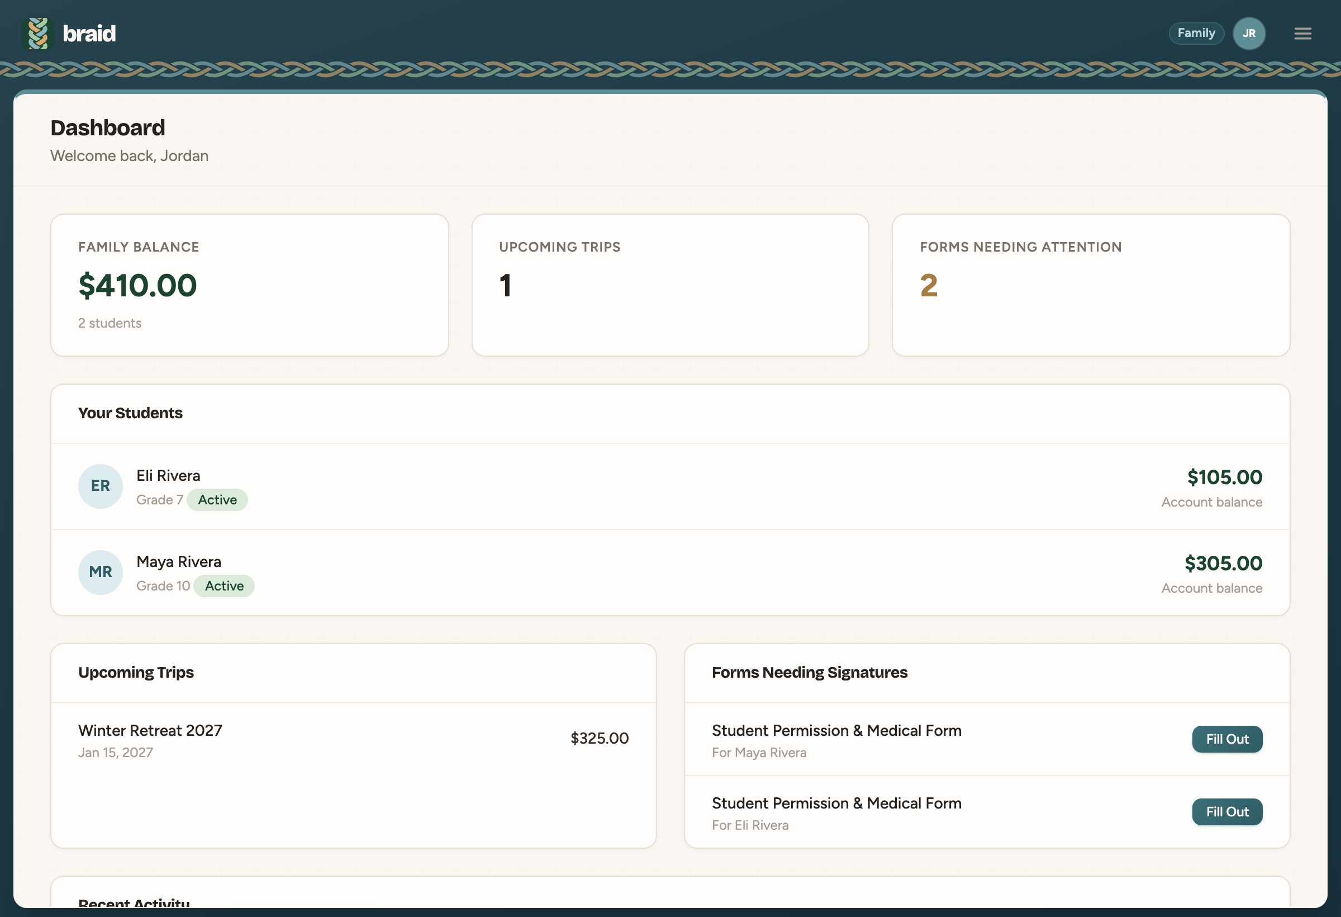Click the Dashboard page title
1341x917 pixels.
coord(107,127)
